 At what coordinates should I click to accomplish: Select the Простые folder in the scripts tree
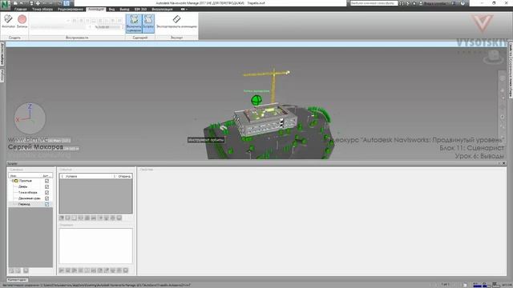pos(25,181)
